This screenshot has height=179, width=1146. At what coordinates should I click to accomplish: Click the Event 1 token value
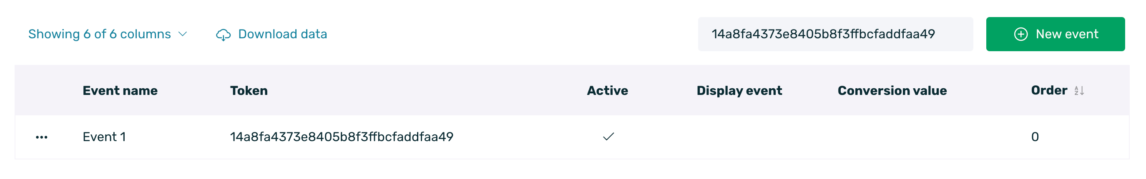tap(342, 137)
